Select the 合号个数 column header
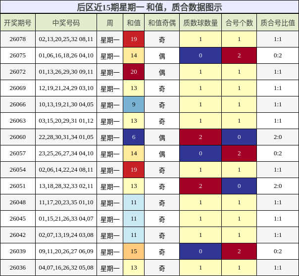 point(239,23)
